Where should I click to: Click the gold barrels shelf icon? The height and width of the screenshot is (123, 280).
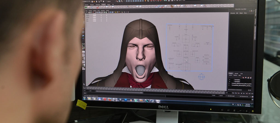(172, 6)
